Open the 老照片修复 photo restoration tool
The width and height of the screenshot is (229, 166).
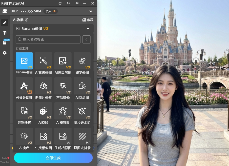44,86
